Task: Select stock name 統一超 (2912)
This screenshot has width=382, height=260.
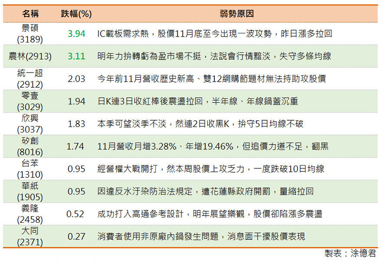Action: (x=30, y=79)
